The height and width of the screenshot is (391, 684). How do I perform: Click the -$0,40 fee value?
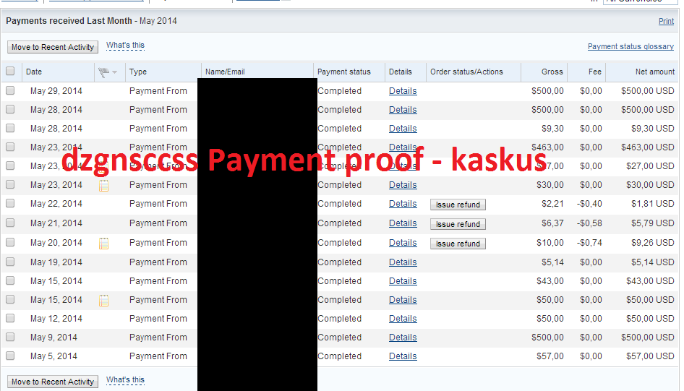click(x=589, y=204)
